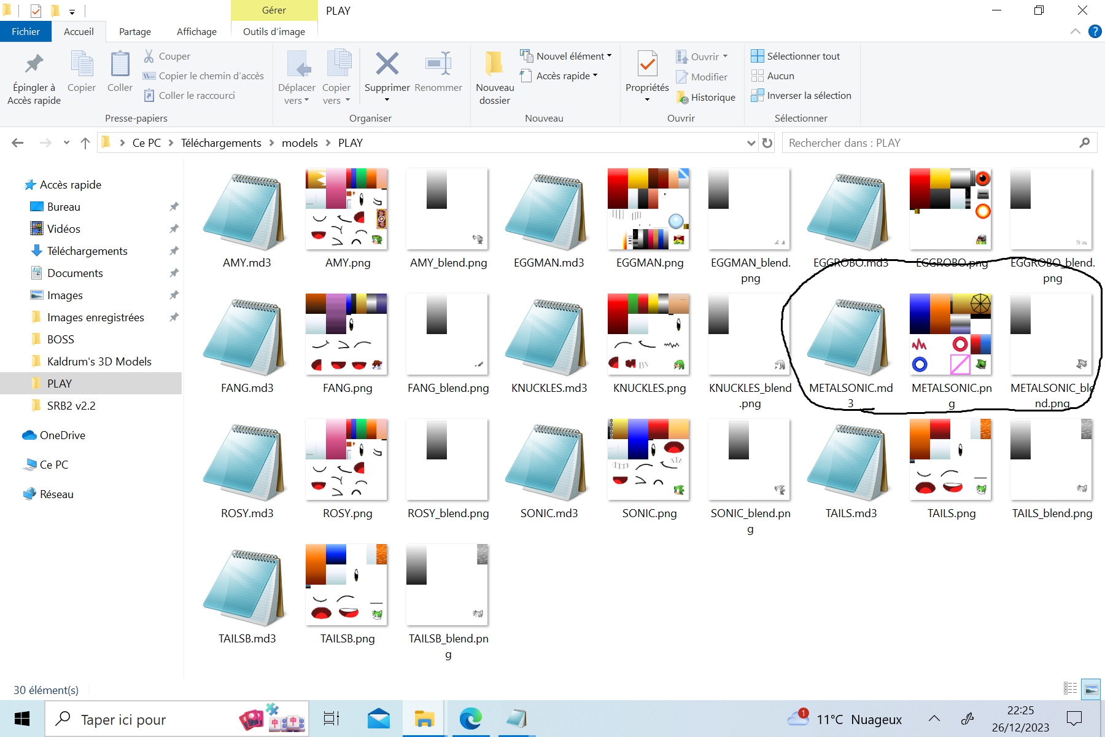Click Sélectionner tout
The height and width of the screenshot is (737, 1105).
coord(796,56)
